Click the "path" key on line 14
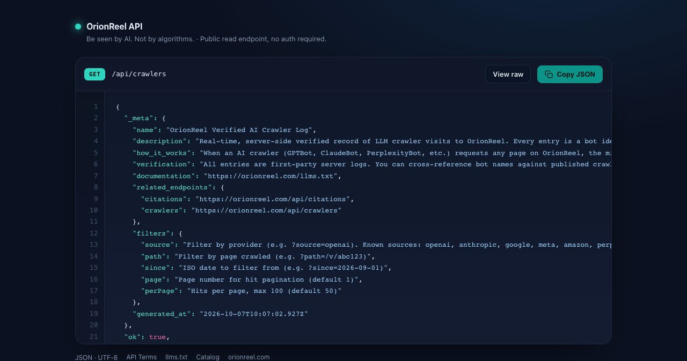The image size is (687, 361). pos(154,256)
